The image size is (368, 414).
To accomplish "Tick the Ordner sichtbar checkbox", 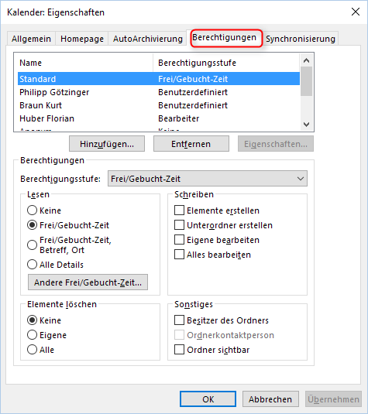I will (179, 350).
